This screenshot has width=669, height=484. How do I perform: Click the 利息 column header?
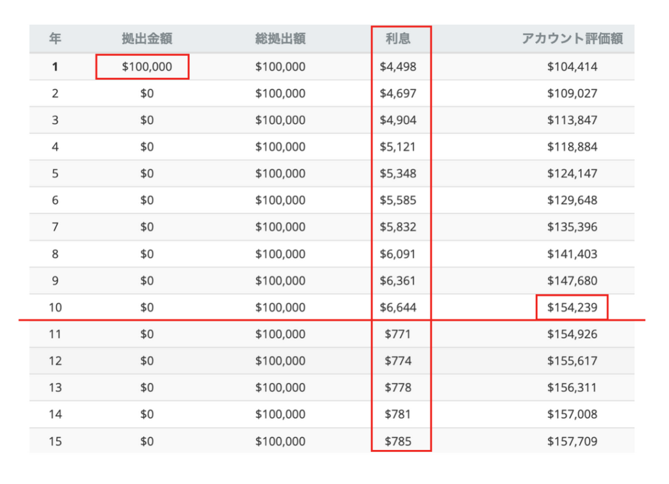[x=398, y=39]
